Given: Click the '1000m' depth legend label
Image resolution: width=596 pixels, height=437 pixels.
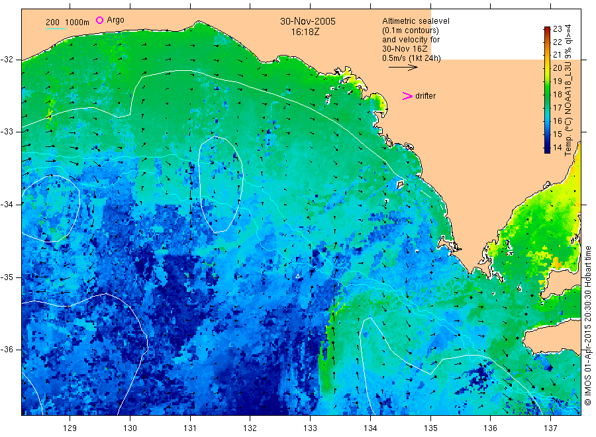Looking at the screenshot, I should click(x=77, y=23).
